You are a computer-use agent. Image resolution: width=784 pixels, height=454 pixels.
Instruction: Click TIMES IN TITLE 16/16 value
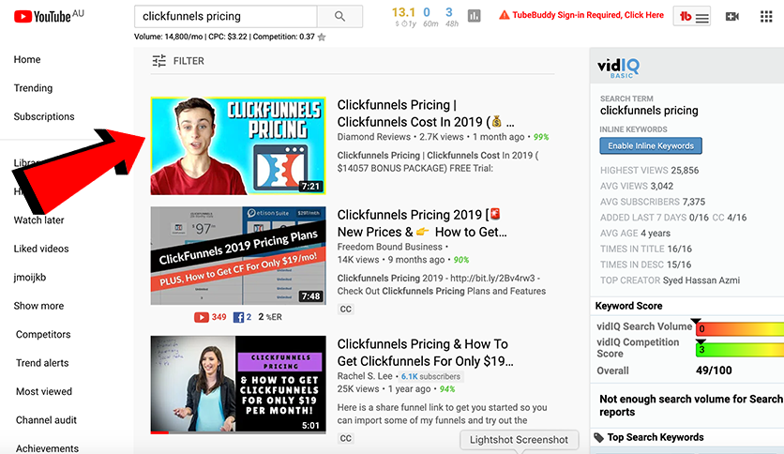[680, 249]
